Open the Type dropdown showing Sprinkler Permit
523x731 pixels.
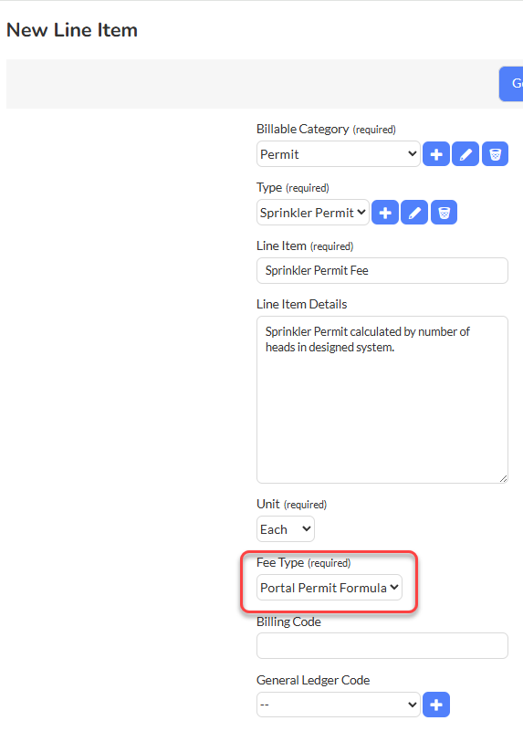(x=313, y=213)
